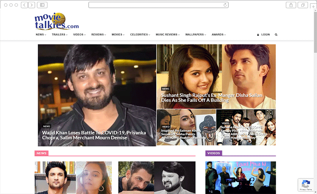
Task: Add a new tab with plus button
Action: (x=313, y=6)
